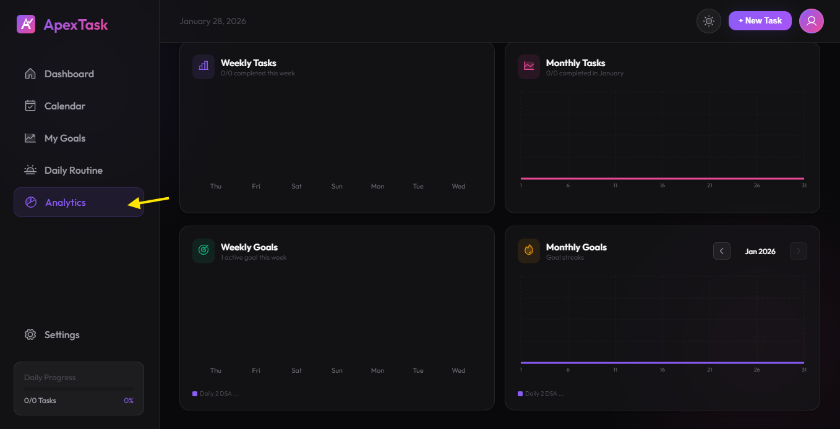Image resolution: width=840 pixels, height=429 pixels.
Task: Click the Jan 2026 month selector
Action: coord(760,251)
